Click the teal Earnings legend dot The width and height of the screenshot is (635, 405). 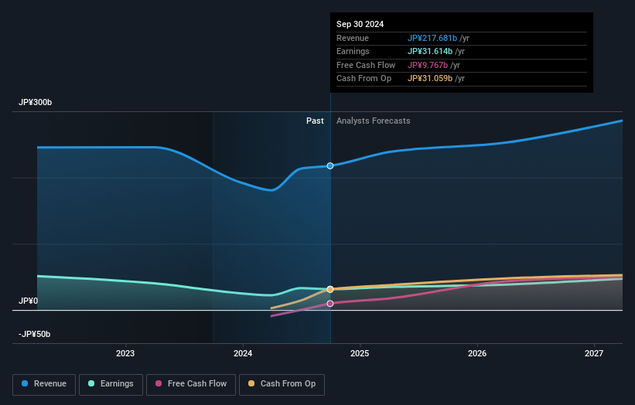pos(91,383)
